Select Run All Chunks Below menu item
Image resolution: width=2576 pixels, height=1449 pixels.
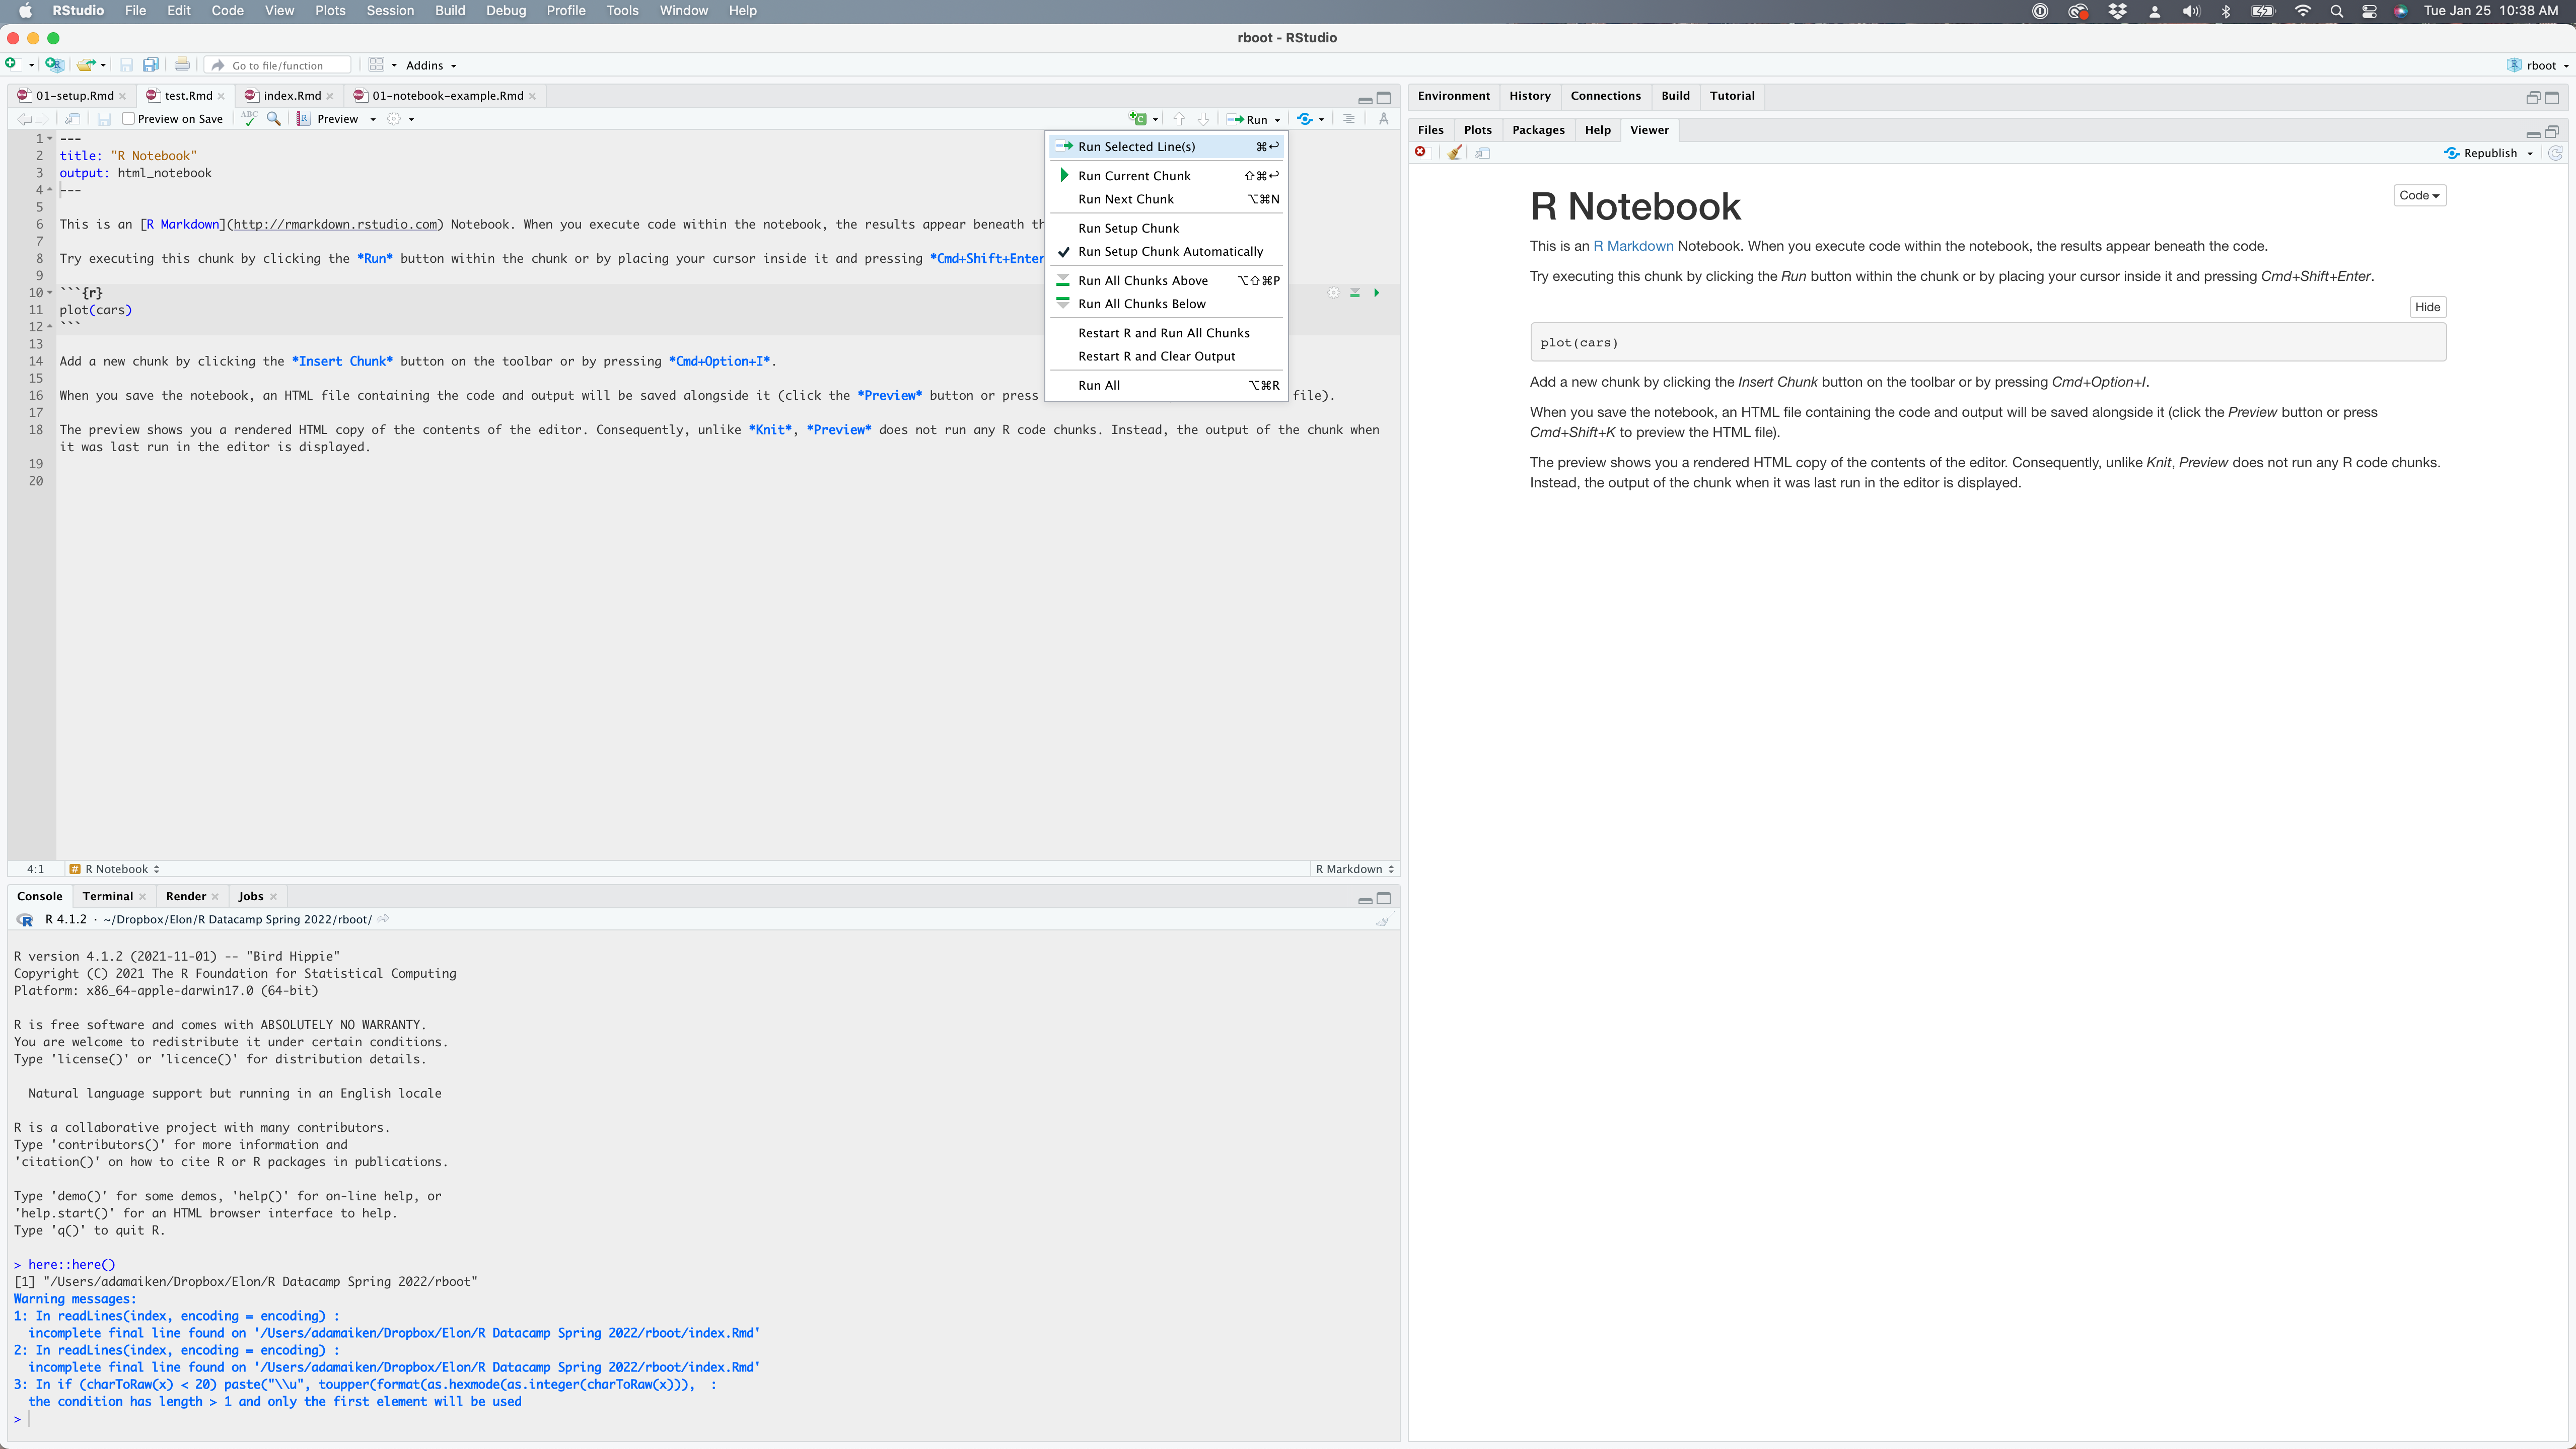click(x=1141, y=304)
